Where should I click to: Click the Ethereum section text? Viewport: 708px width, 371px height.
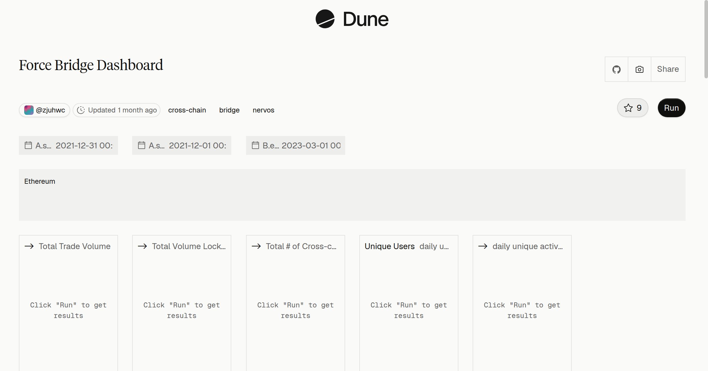[x=40, y=181]
